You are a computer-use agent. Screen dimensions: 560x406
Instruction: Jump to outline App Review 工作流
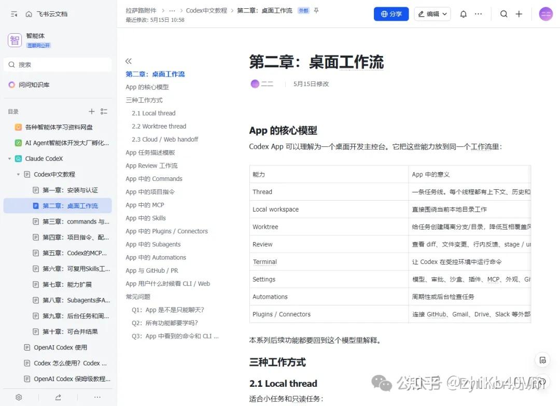click(151, 166)
